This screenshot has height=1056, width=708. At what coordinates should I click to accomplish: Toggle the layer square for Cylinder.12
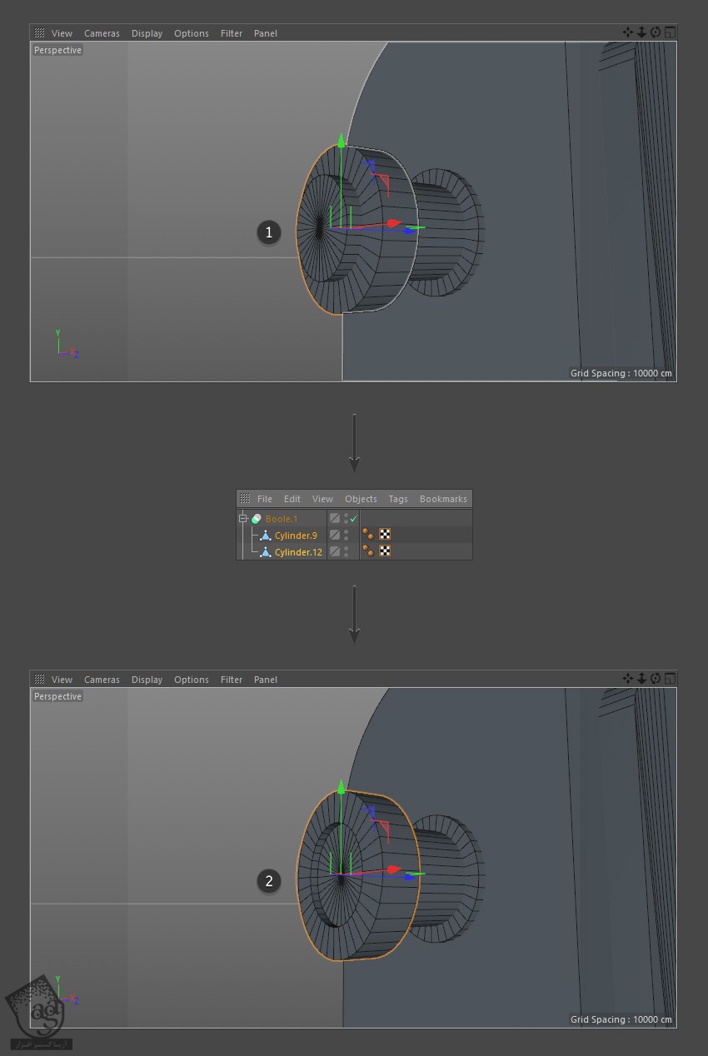point(335,551)
